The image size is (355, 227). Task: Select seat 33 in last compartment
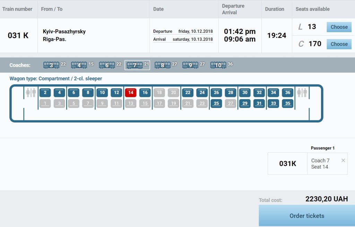point(274,103)
